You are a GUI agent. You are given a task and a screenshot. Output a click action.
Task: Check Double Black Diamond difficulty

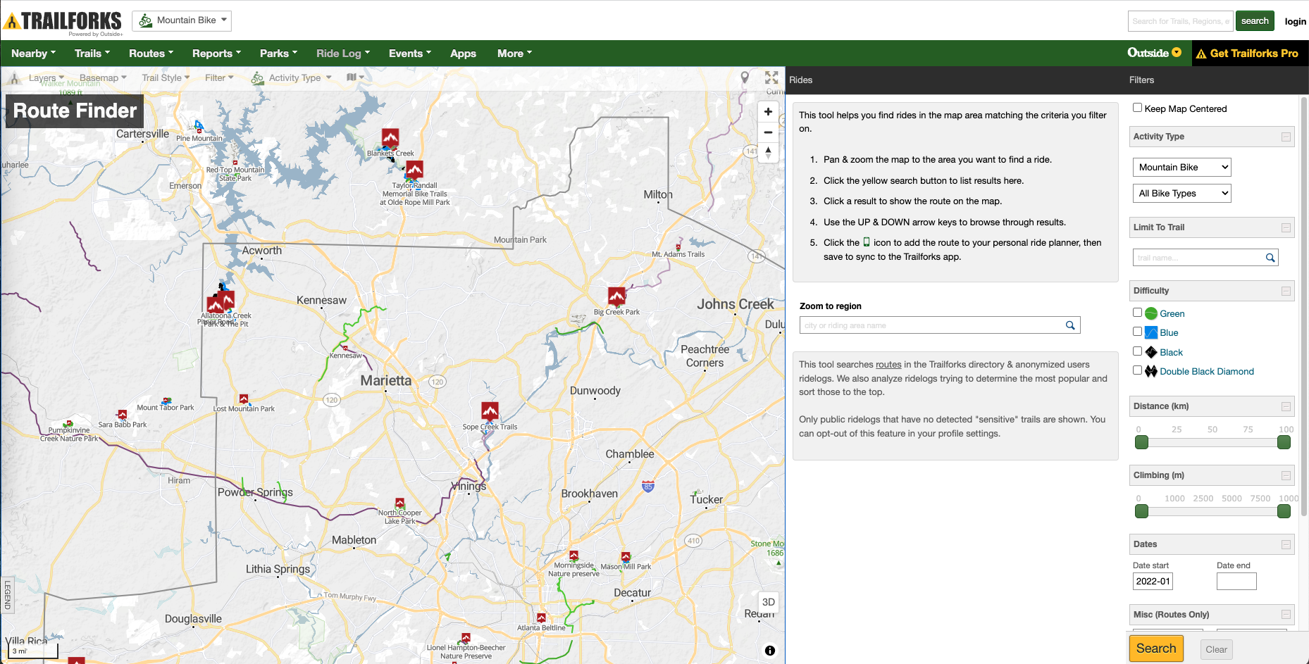[1137, 370]
